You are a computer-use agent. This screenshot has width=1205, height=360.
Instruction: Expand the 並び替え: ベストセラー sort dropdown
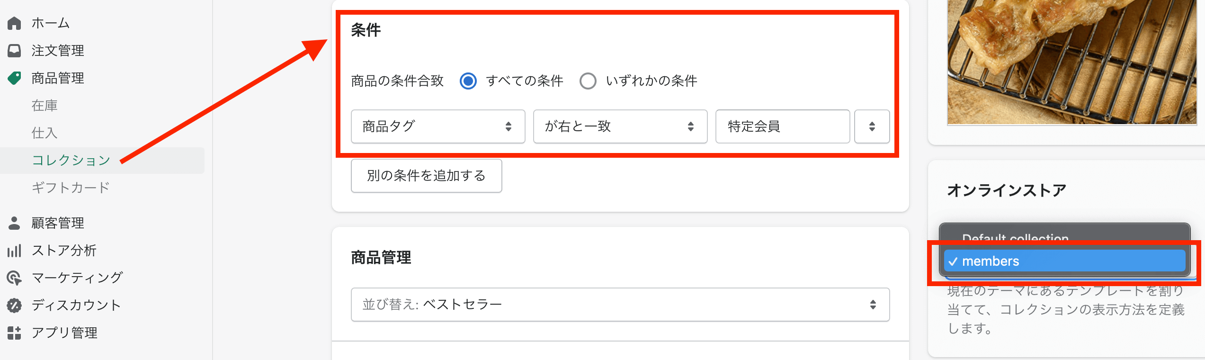(620, 305)
